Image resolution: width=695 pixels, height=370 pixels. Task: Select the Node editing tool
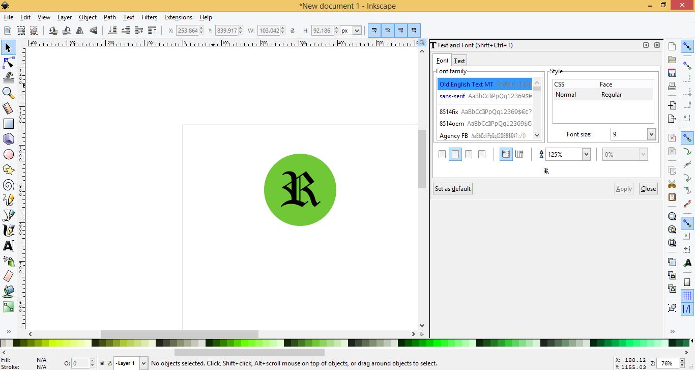(x=8, y=63)
